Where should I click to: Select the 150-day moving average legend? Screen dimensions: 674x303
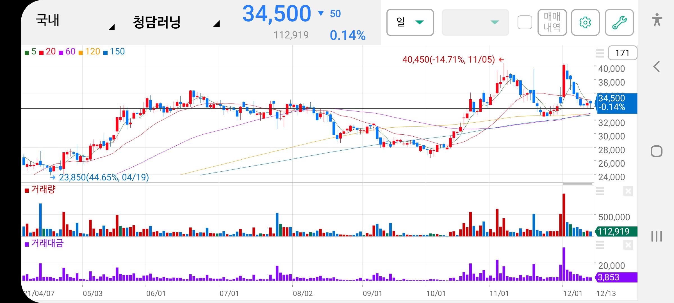(114, 52)
